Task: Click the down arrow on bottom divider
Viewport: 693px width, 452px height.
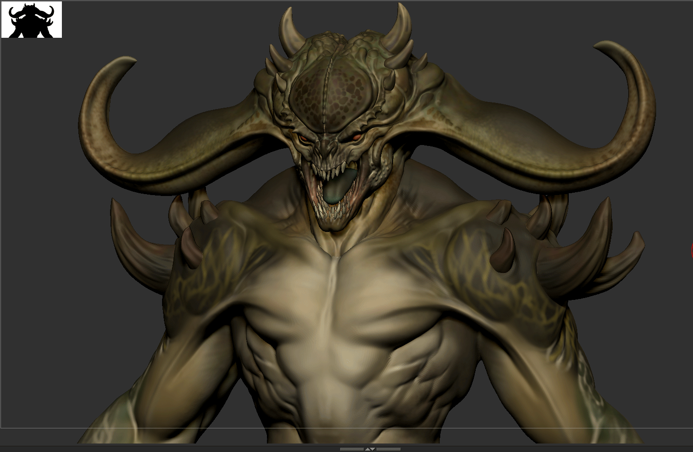Action: [x=373, y=449]
